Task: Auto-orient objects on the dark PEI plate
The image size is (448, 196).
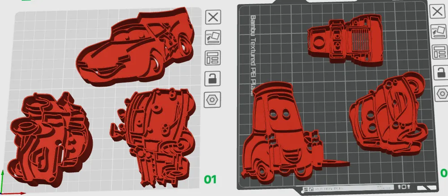Action: (439, 32)
